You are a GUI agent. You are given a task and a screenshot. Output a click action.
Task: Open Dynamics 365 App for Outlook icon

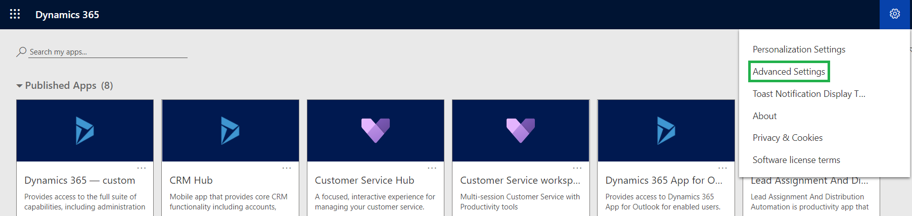[666, 131]
